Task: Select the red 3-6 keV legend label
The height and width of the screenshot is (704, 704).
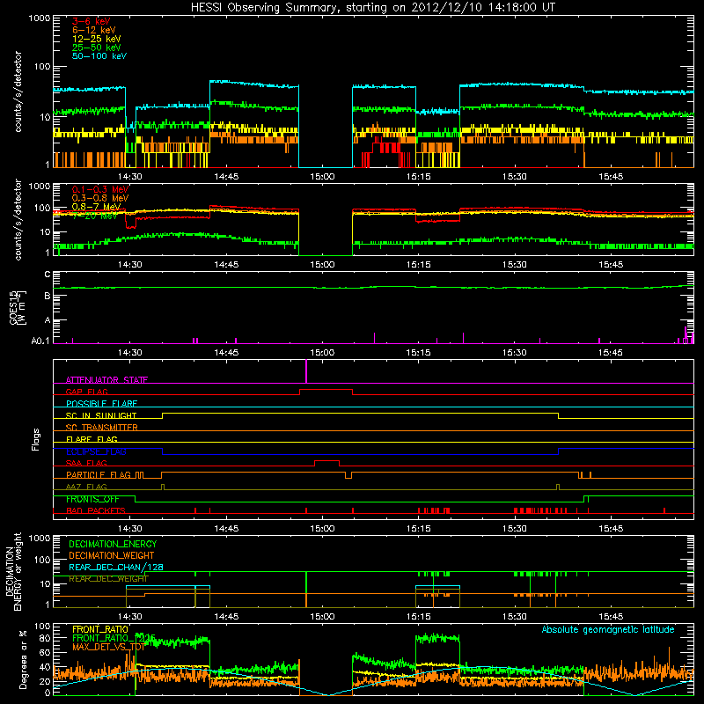Action: pos(92,21)
